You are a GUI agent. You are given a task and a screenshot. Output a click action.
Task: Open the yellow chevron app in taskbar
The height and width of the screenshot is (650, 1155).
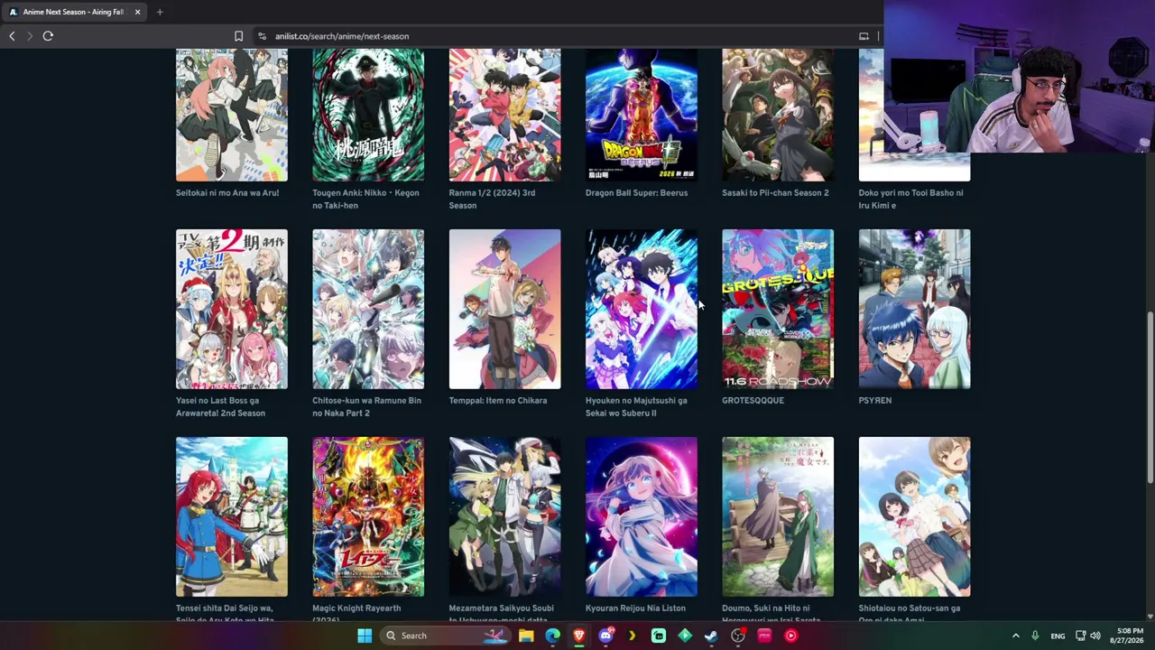pyautogui.click(x=632, y=636)
